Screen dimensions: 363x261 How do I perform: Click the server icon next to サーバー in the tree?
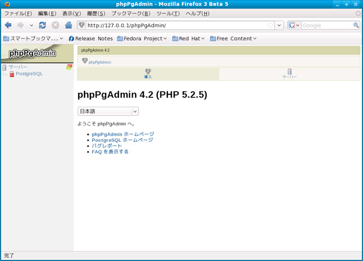pyautogui.click(x=4, y=68)
